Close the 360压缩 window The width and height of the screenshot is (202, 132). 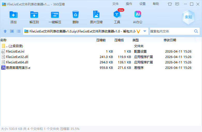pos(198,4)
